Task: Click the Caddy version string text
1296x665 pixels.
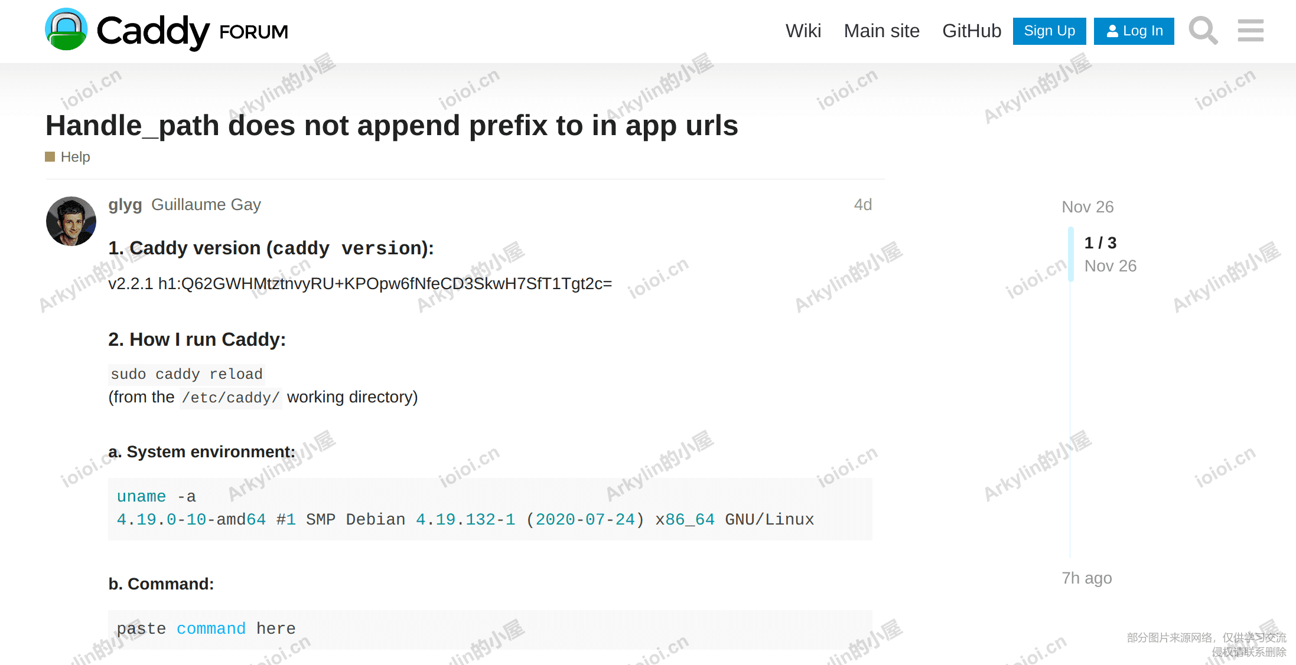Action: coord(360,284)
